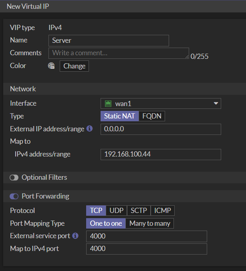Screen dimensions: 246x271
Task: Select Static NAT type
Action: [x=119, y=116]
